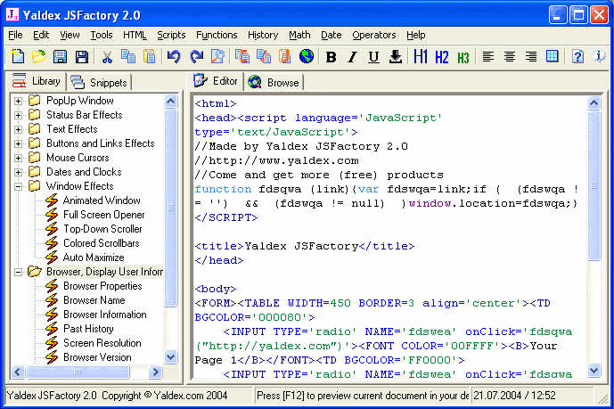Image resolution: width=614 pixels, height=409 pixels.
Task: Collapse the Window Effects folder
Action: coord(18,187)
